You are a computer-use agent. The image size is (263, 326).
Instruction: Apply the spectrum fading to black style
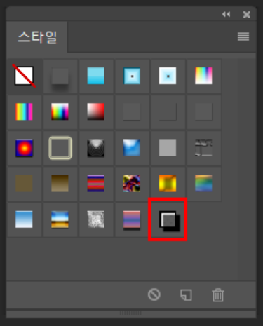coord(60,111)
